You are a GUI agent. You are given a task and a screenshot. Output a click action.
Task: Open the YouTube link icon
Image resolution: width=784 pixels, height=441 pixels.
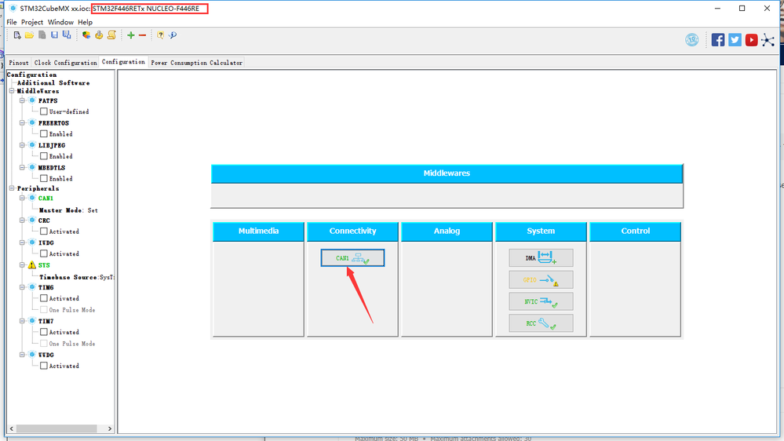click(751, 40)
